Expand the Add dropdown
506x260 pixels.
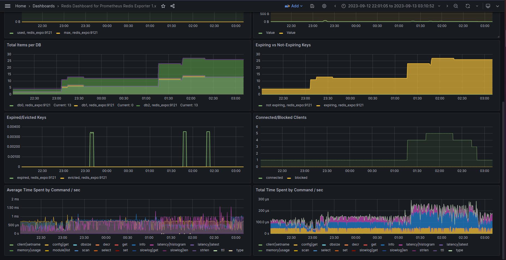pyautogui.click(x=294, y=6)
